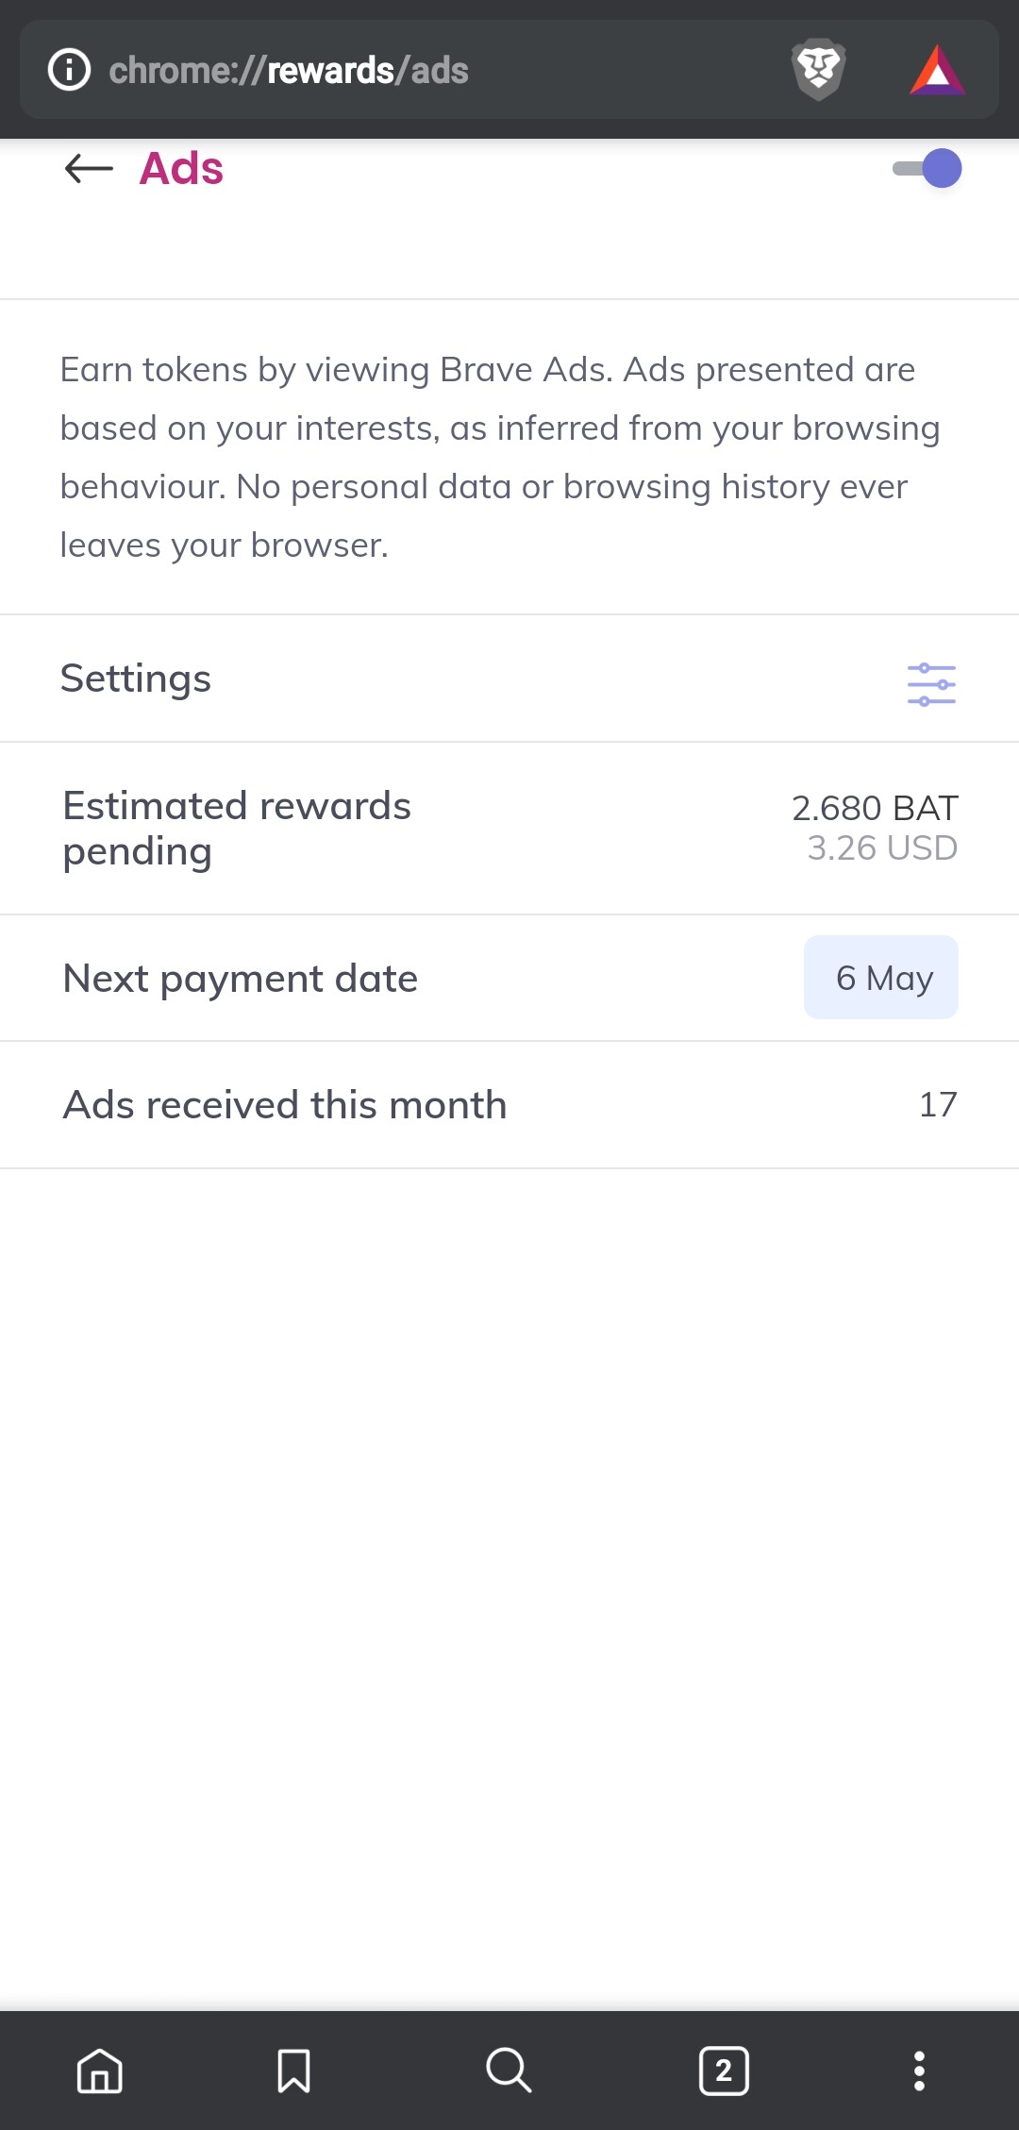Go back using the arrow beside Ads

[x=89, y=169]
